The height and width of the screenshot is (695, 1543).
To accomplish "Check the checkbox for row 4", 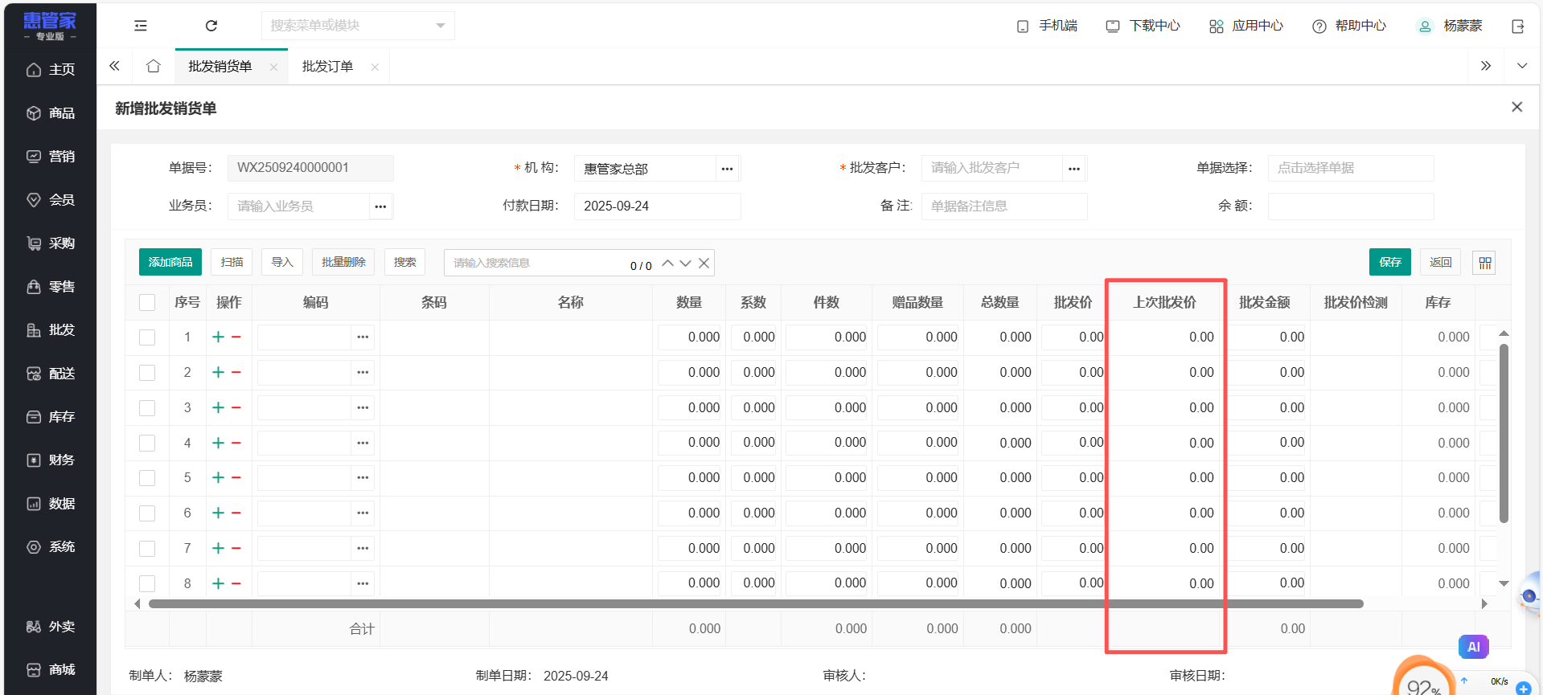I will click(147, 443).
